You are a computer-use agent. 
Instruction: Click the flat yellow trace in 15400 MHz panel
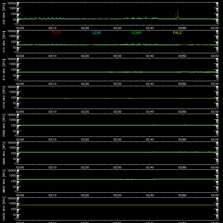117,205
